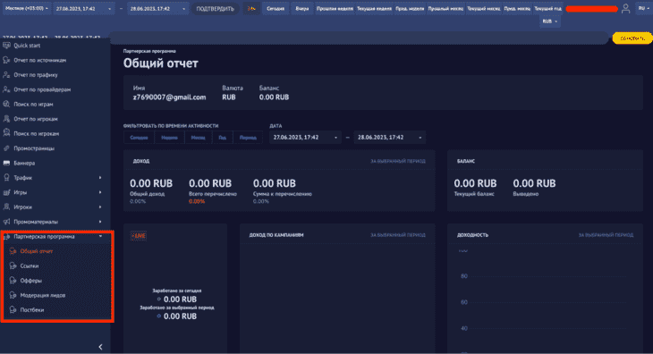This screenshot has width=653, height=354.
Task: Click the Quick start sidebar icon
Action: click(6, 46)
